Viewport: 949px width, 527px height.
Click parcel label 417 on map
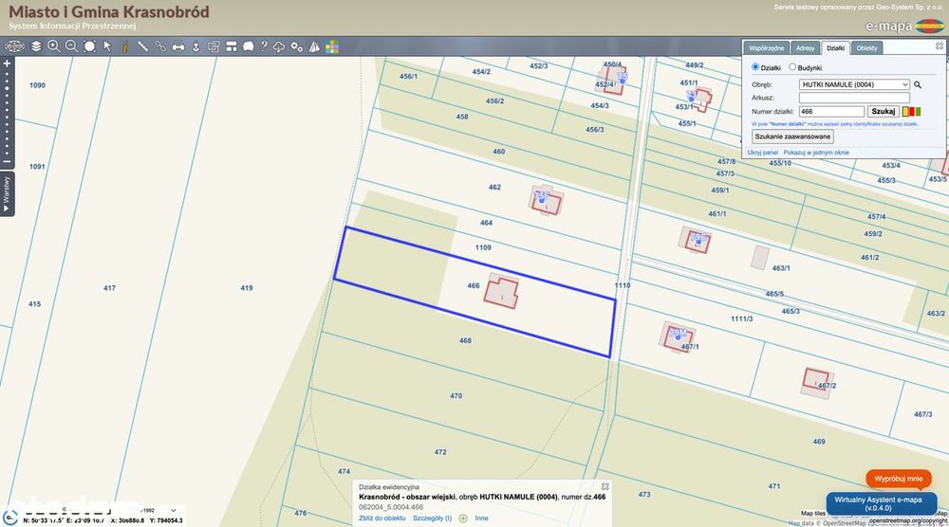(x=109, y=288)
